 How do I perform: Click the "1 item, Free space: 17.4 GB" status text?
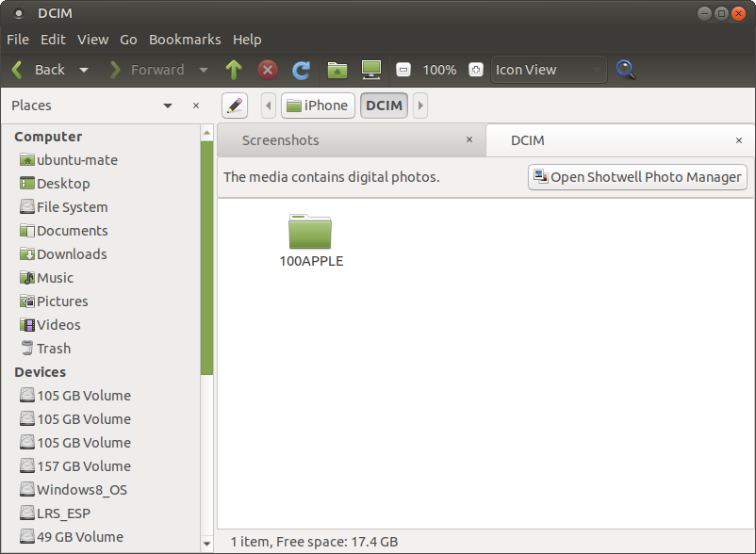314,542
